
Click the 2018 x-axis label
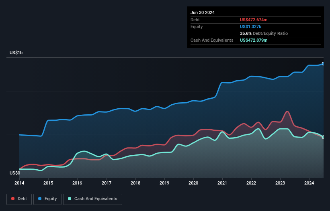pyautogui.click(x=135, y=183)
